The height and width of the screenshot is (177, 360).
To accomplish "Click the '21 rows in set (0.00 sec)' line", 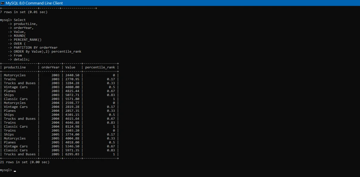I will [x=25, y=162].
